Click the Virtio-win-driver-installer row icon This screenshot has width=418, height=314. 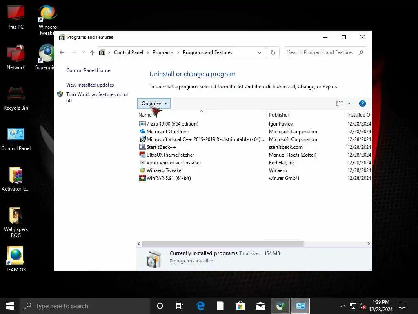click(x=142, y=162)
